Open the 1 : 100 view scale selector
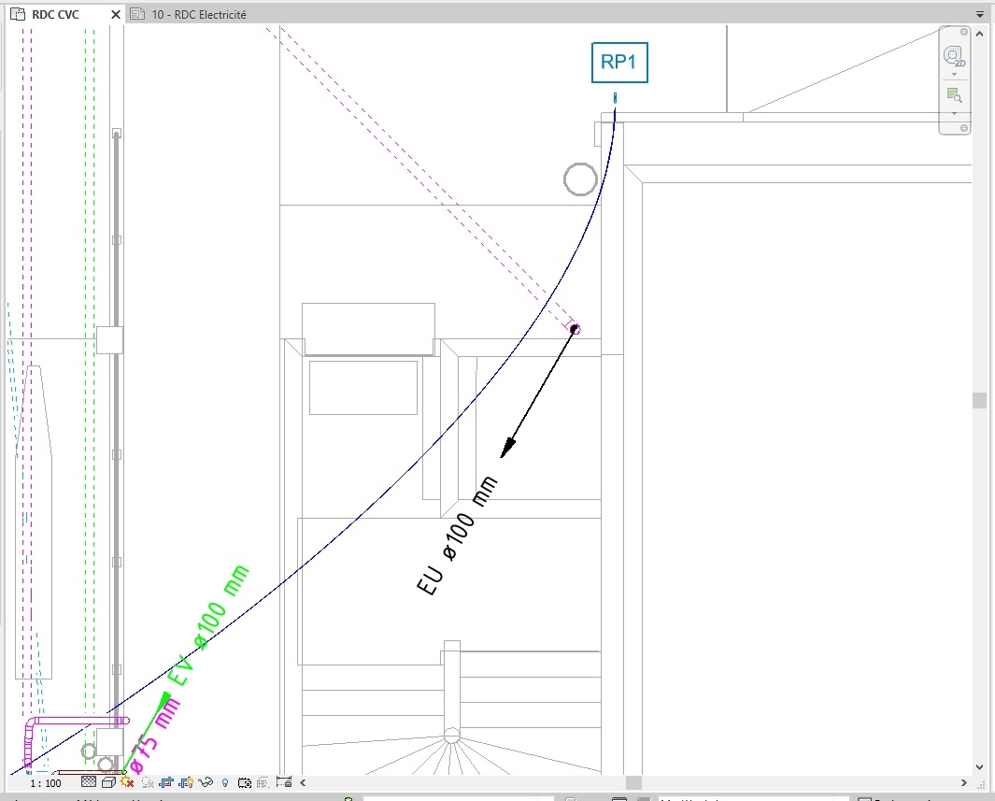995x801 pixels. (x=46, y=783)
